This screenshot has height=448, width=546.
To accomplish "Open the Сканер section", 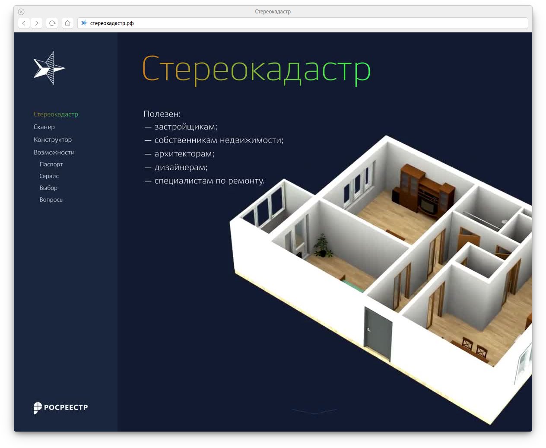I will pos(44,127).
